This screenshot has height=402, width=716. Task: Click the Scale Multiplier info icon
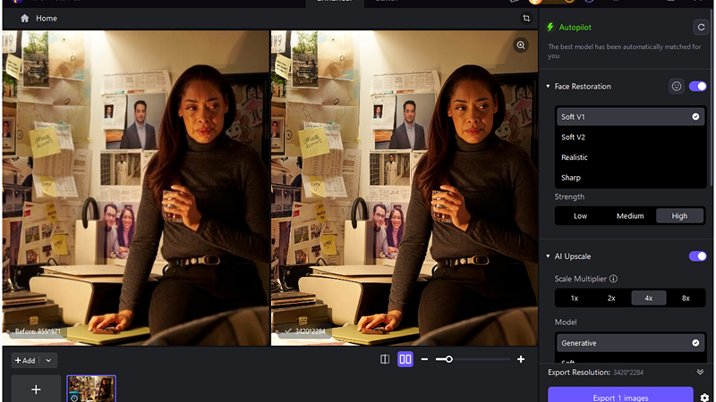pos(613,279)
